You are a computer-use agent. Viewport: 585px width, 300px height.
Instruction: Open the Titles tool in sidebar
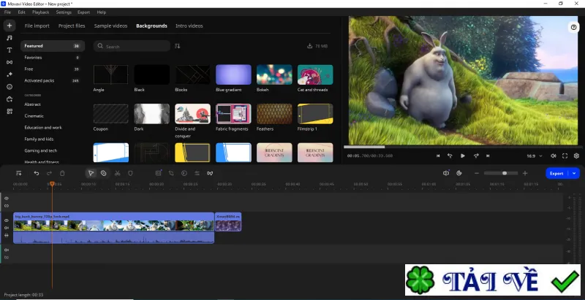tap(10, 50)
